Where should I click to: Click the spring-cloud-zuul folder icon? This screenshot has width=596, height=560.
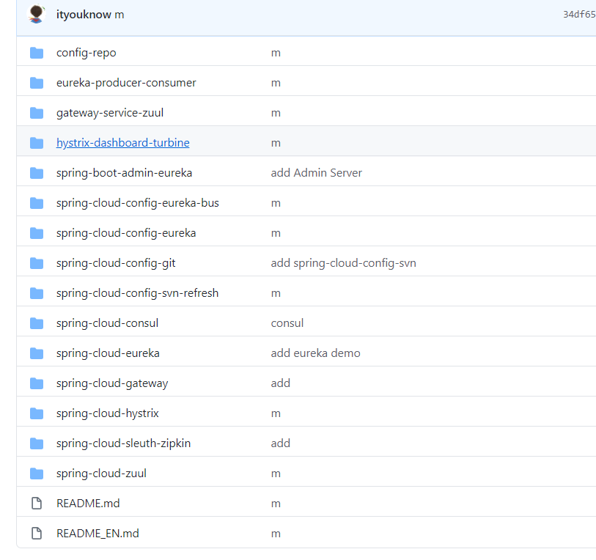(37, 474)
